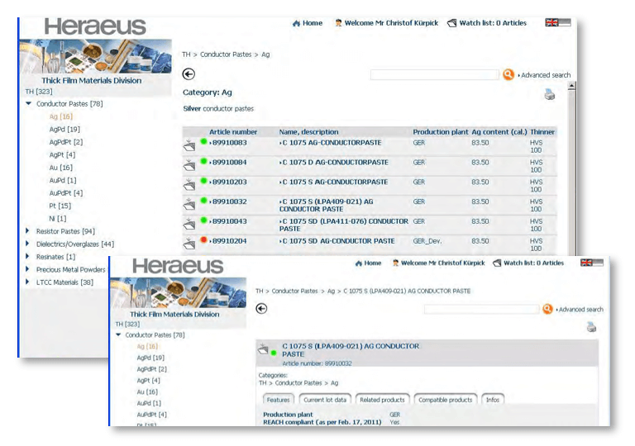
Task: Click the search input field in the rear window
Action: click(x=434, y=74)
